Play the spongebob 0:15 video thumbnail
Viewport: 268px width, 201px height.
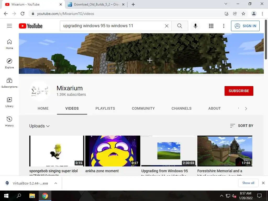click(57, 151)
